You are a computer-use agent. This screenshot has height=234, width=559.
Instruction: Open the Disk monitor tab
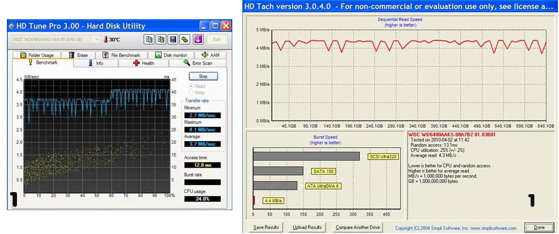pyautogui.click(x=170, y=55)
